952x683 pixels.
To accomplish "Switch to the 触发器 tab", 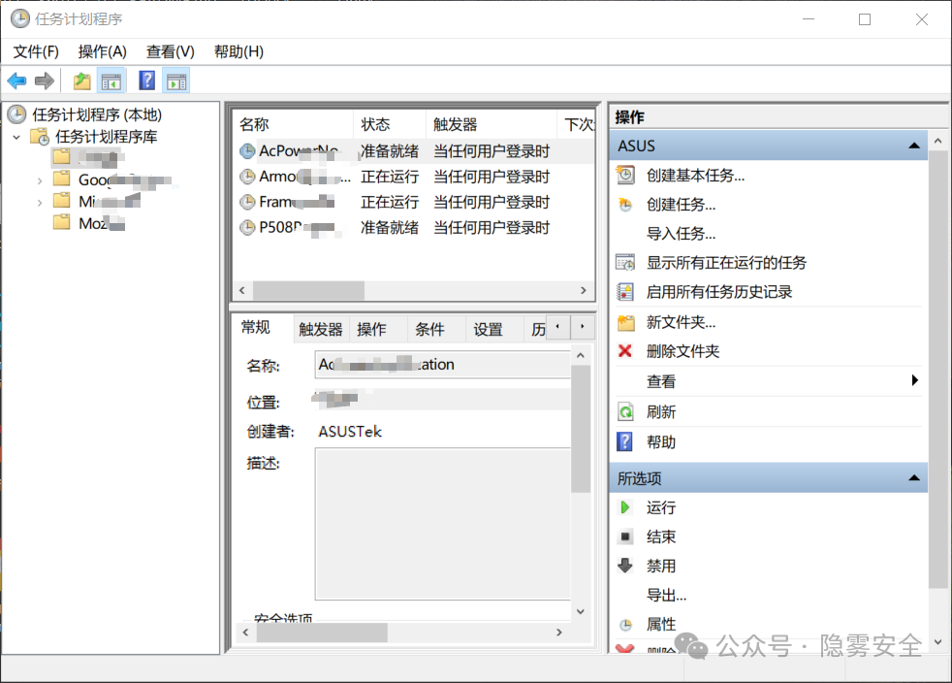I will (x=320, y=328).
